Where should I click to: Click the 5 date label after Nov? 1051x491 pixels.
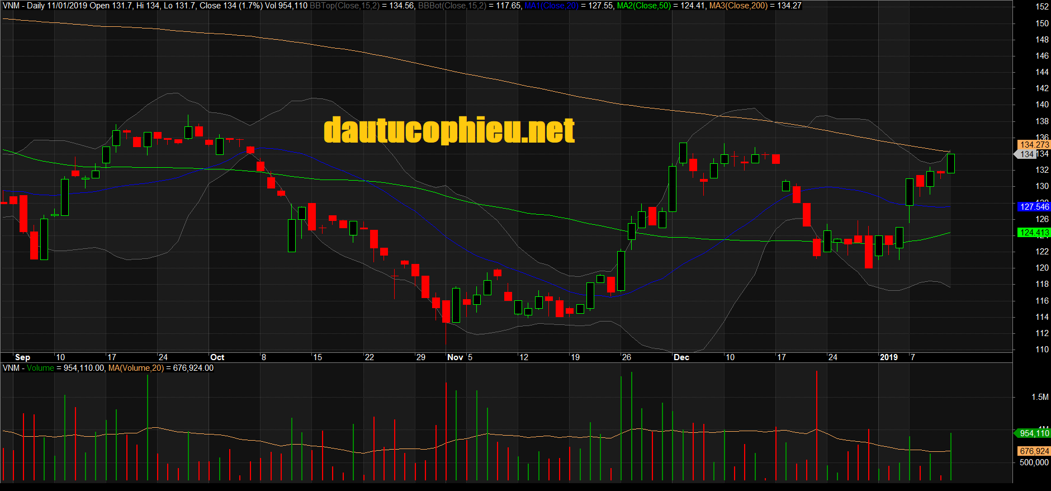point(470,357)
